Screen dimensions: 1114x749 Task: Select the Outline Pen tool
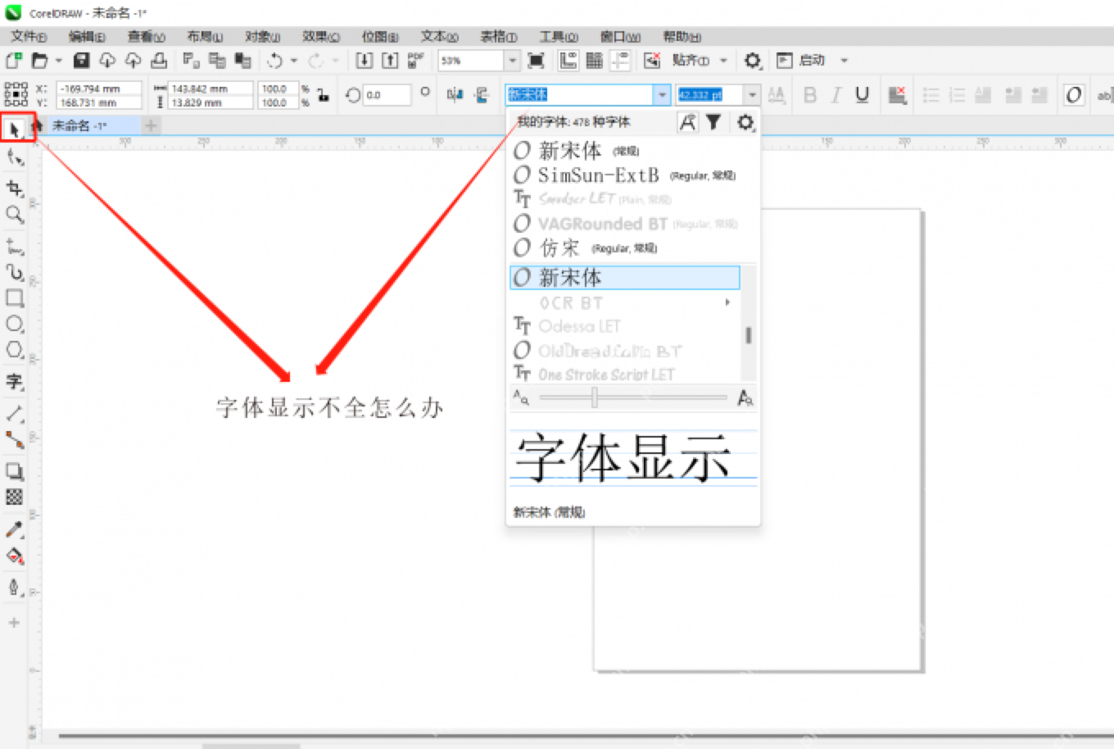pyautogui.click(x=15, y=587)
